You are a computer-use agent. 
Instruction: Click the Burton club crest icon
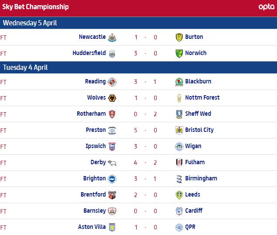(x=178, y=37)
